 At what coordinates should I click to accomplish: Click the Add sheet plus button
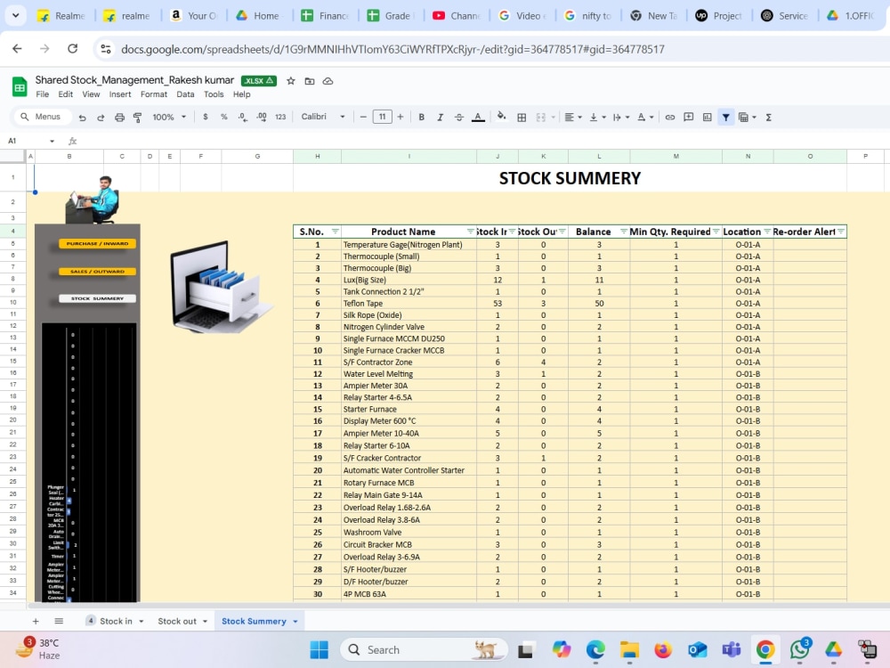point(36,622)
